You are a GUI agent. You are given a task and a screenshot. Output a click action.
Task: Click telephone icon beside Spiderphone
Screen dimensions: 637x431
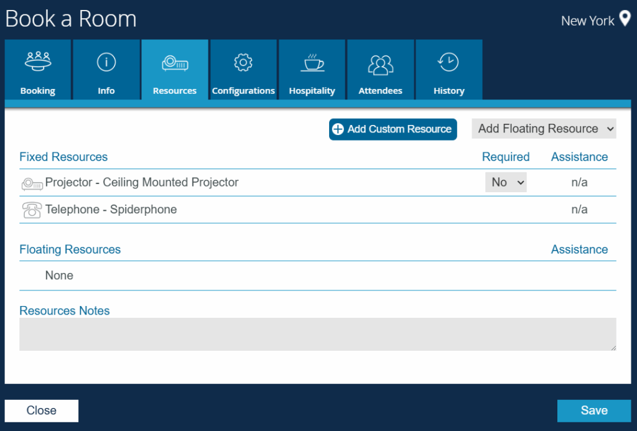(32, 210)
